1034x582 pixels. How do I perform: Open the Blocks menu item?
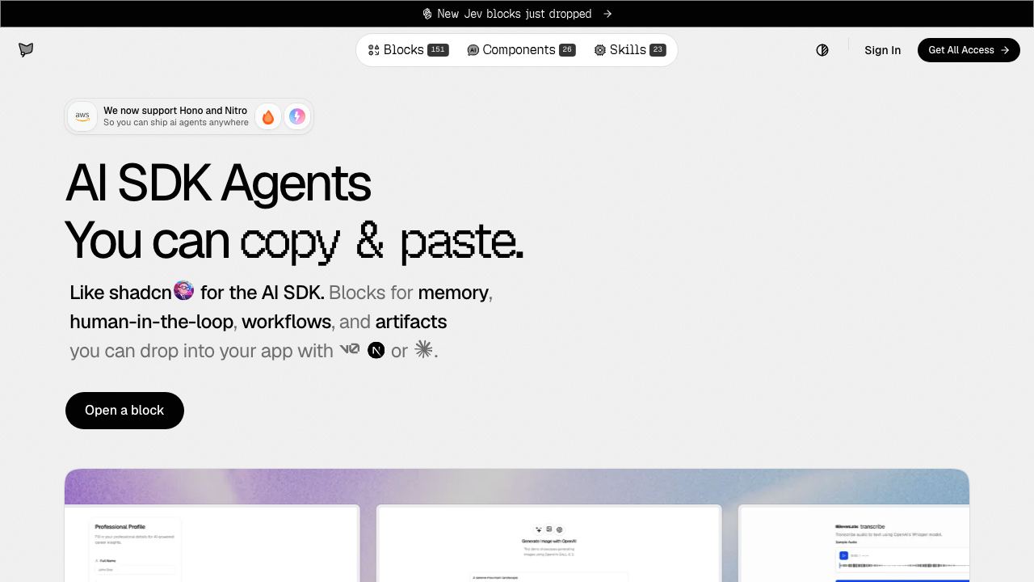tap(408, 50)
